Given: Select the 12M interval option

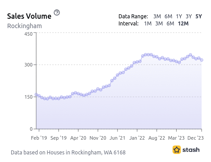Looking at the screenshot, I should coord(183,24).
